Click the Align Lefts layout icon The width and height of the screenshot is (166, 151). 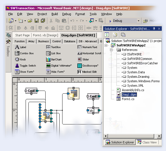click(19, 28)
